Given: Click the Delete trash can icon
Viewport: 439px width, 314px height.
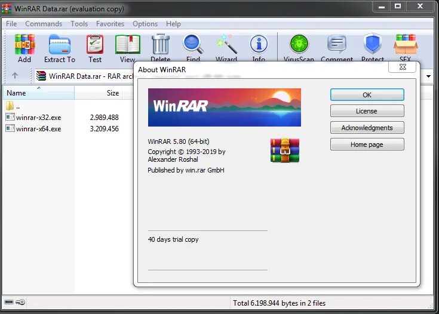Looking at the screenshot, I should [161, 44].
